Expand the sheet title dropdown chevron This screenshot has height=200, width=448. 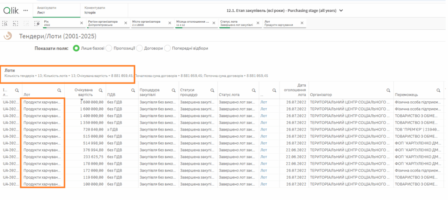coord(341,10)
